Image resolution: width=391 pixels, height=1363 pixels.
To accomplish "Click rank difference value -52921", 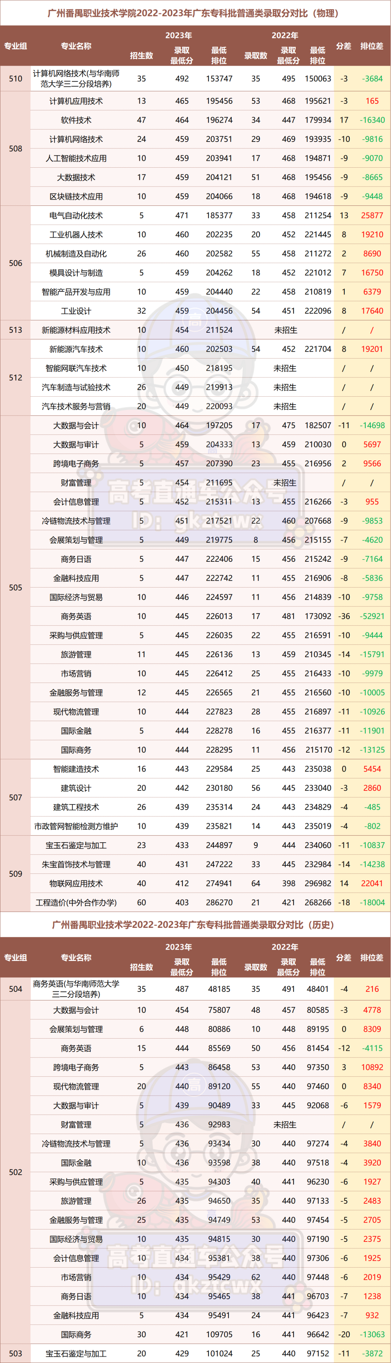I will pyautogui.click(x=372, y=616).
